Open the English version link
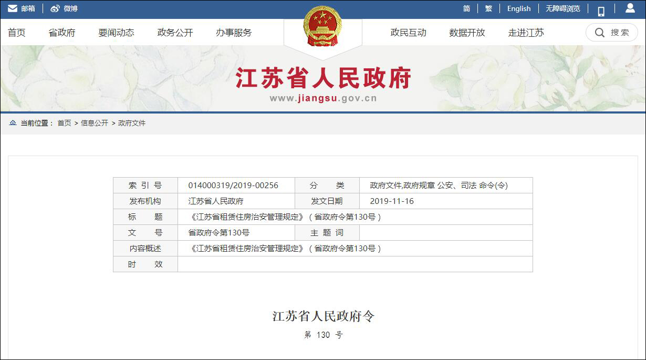Viewport: 646px width, 360px height. coord(519,8)
